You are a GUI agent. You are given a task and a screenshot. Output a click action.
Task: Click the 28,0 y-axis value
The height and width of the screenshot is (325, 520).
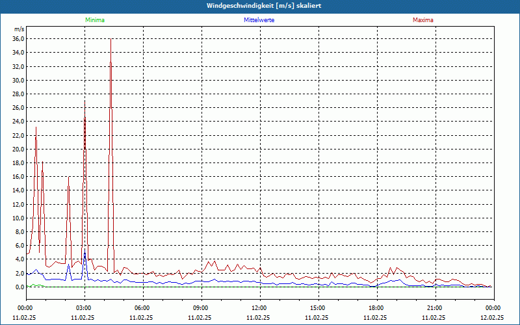[x=19, y=94]
